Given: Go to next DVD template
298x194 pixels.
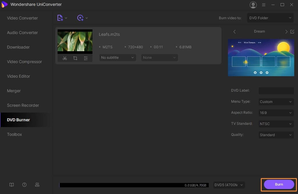Looking at the screenshot, I should 286,32.
